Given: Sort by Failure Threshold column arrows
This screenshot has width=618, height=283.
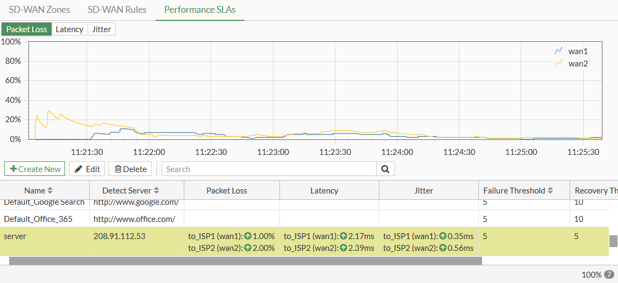Looking at the screenshot, I should click(x=550, y=190).
